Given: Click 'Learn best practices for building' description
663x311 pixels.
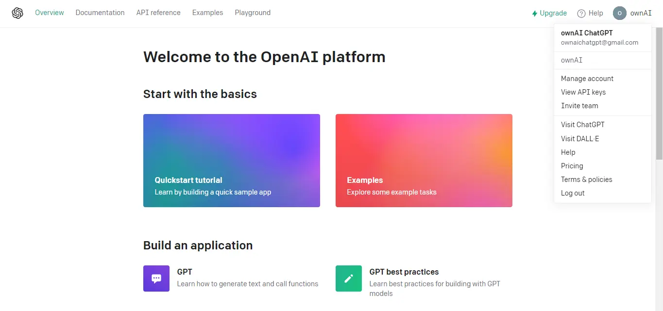Looking at the screenshot, I should click(435, 289).
